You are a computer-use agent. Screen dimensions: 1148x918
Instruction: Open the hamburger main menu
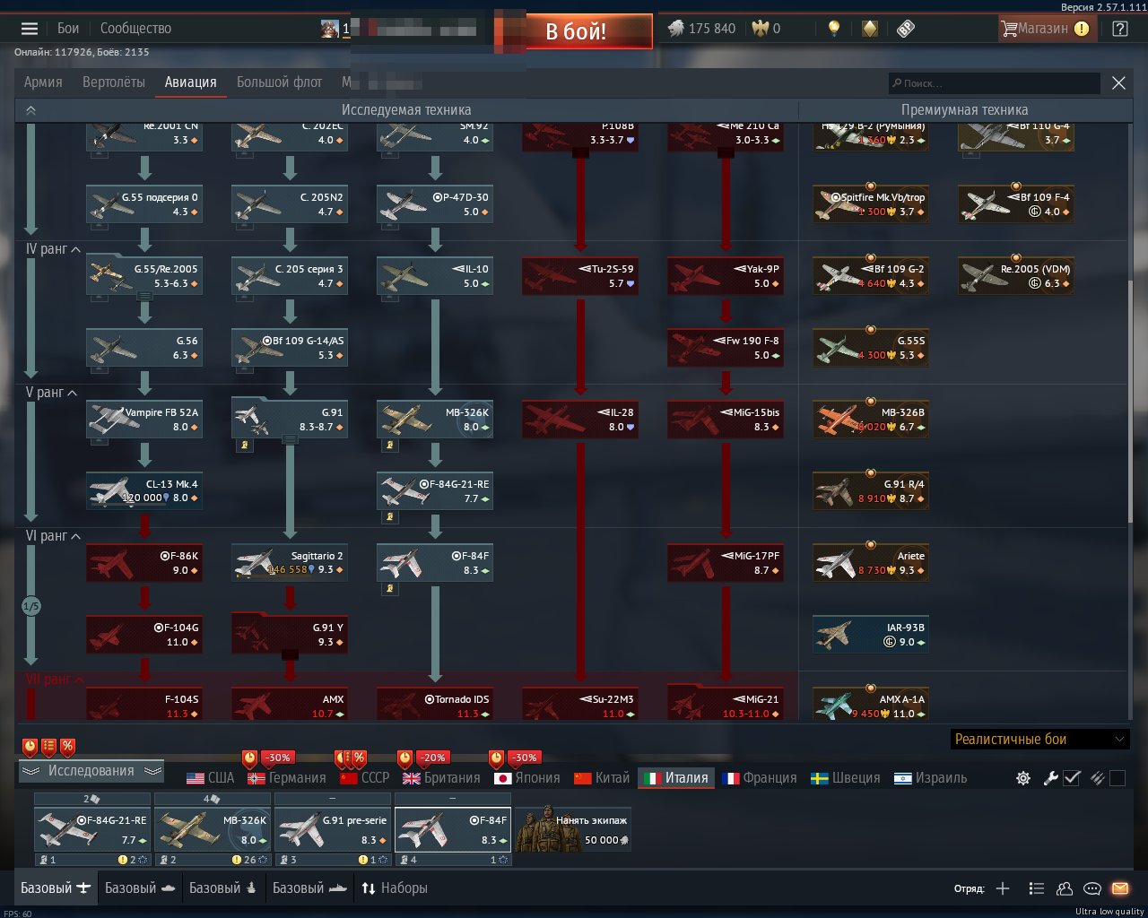tap(30, 29)
